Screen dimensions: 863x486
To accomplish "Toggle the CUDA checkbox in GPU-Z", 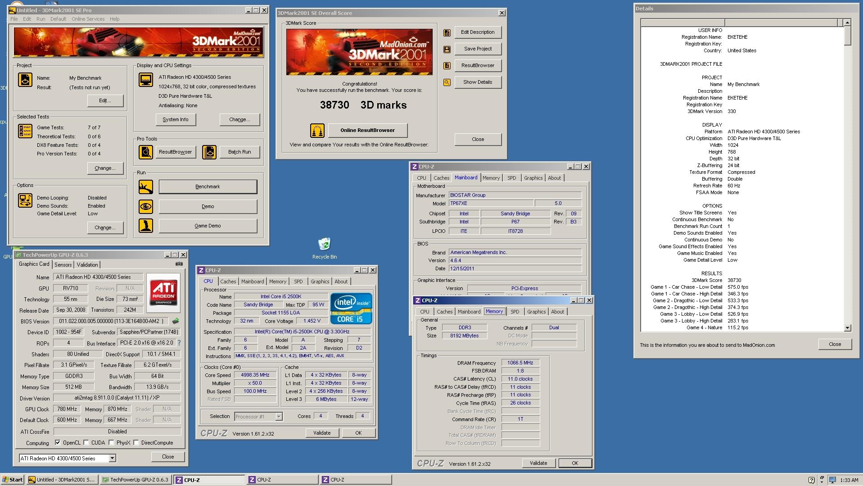I will 86,443.
